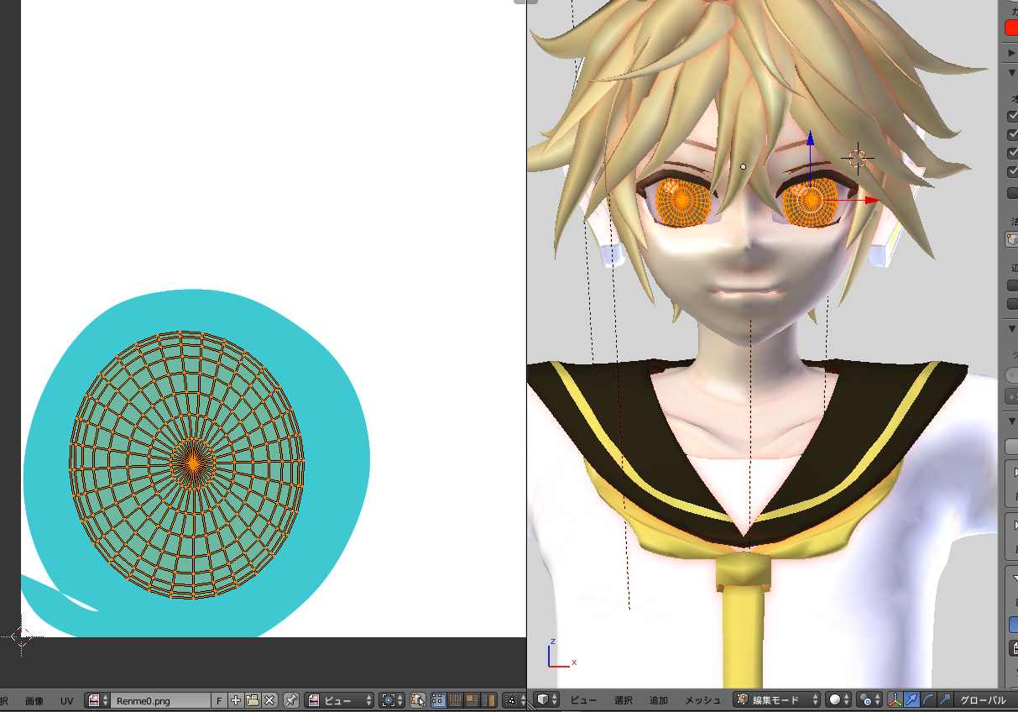The width and height of the screenshot is (1018, 712).
Task: Click the F fake user button for Renme0.png
Action: tap(218, 700)
